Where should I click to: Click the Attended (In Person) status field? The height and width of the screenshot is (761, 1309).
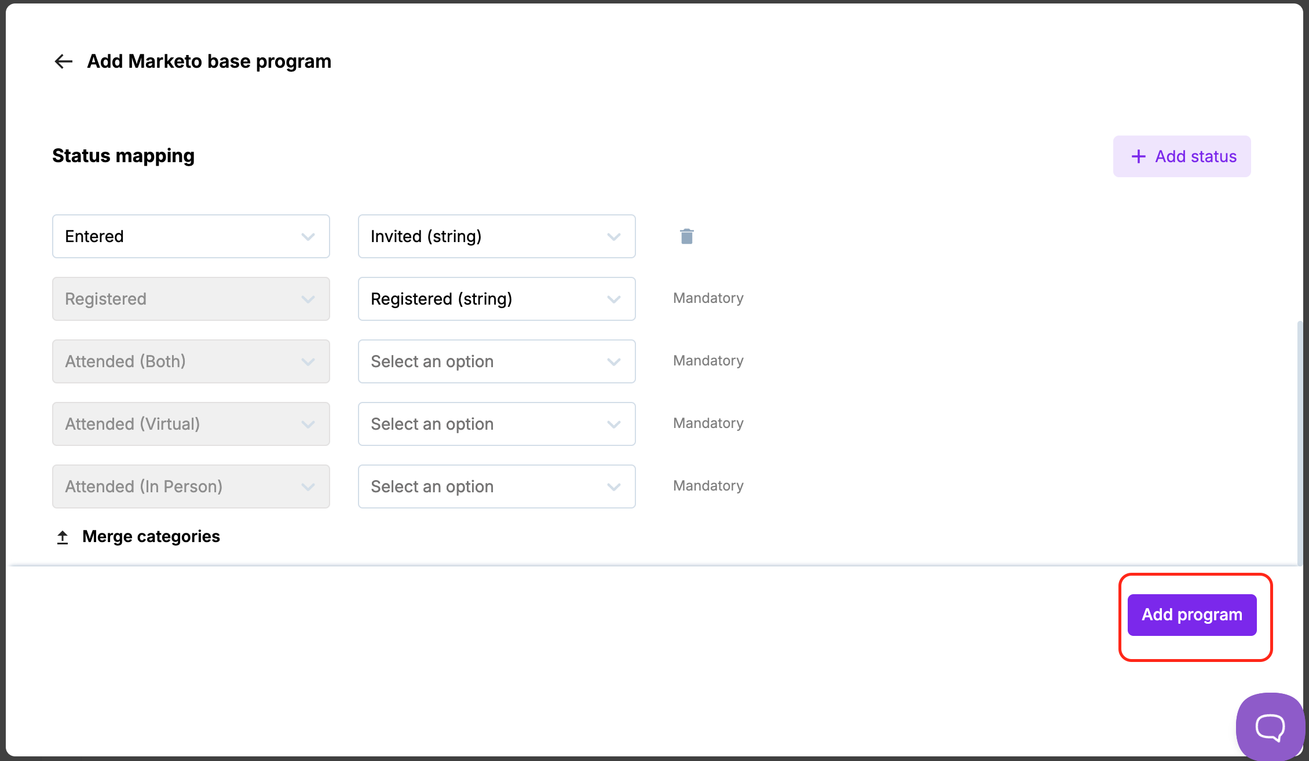191,486
